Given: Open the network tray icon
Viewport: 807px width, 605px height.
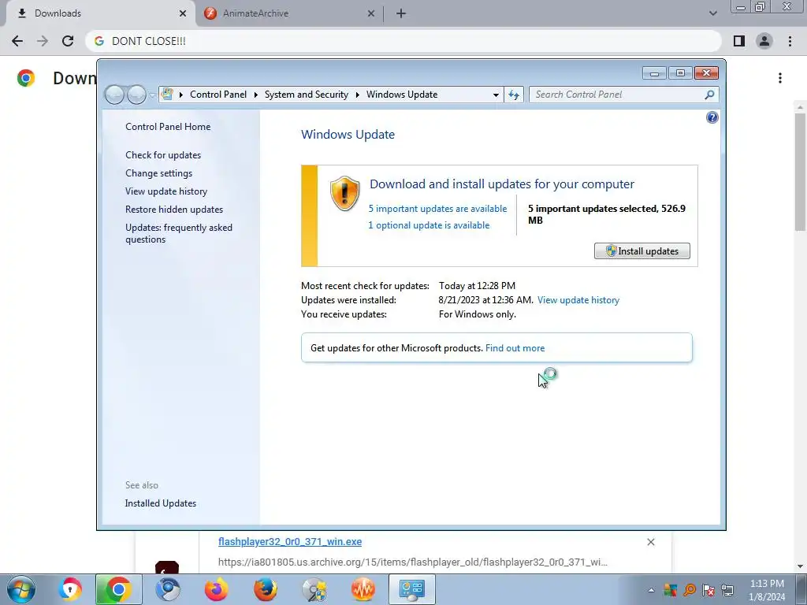Looking at the screenshot, I should 727,590.
